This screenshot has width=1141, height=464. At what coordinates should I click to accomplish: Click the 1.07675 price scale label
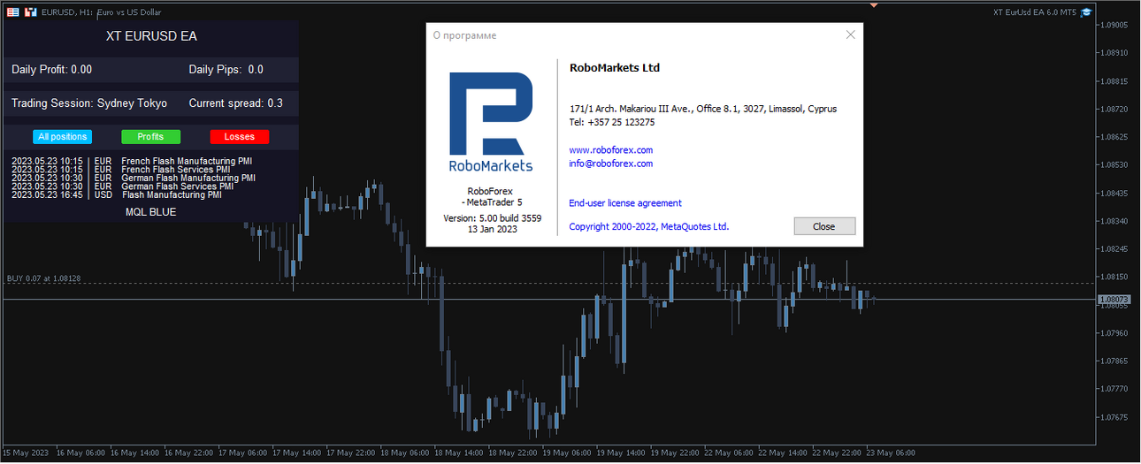[1114, 417]
